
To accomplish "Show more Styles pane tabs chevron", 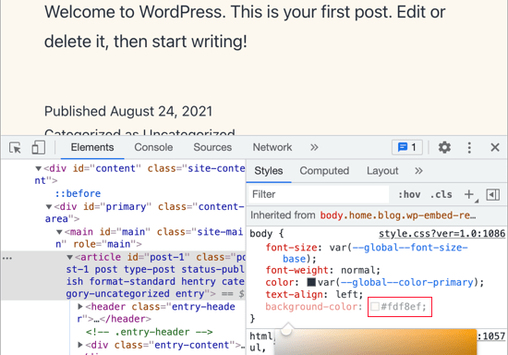I will 418,171.
